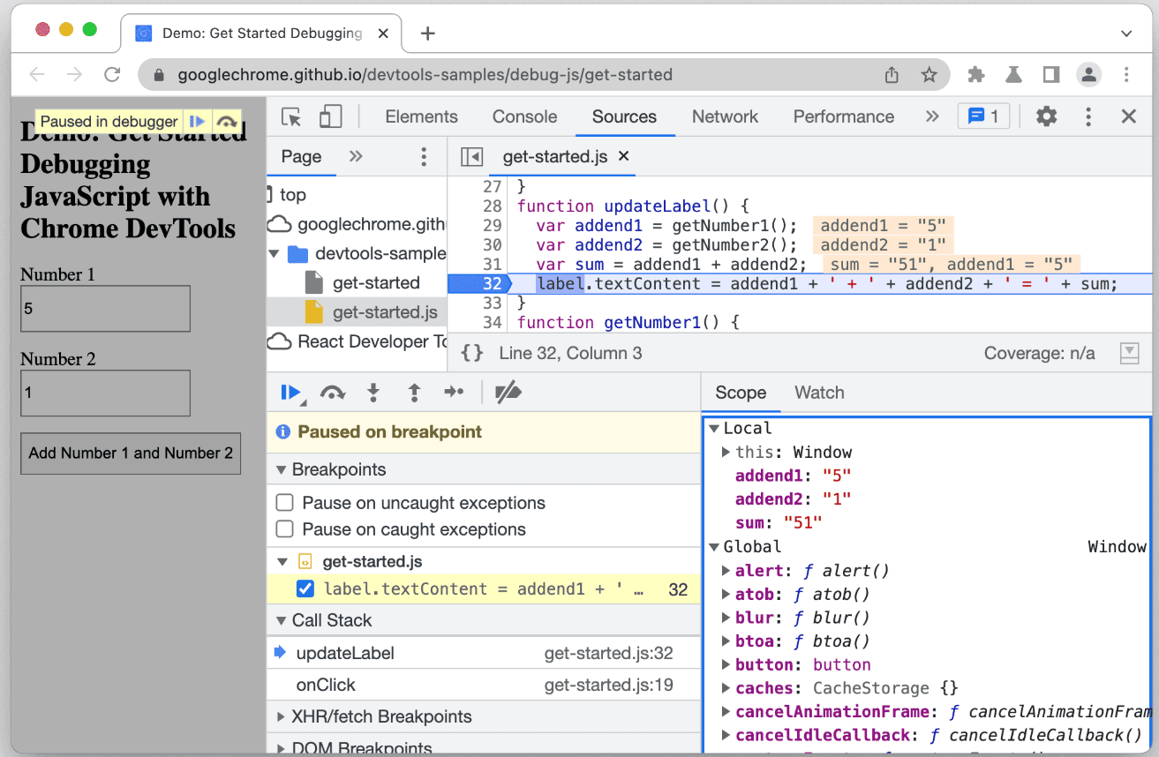Collapse the Call Stack section
The height and width of the screenshot is (757, 1159).
(331, 620)
